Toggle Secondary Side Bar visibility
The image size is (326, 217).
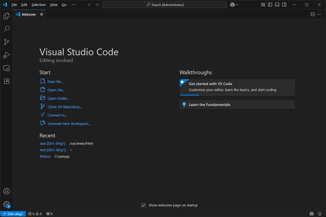coord(284,5)
